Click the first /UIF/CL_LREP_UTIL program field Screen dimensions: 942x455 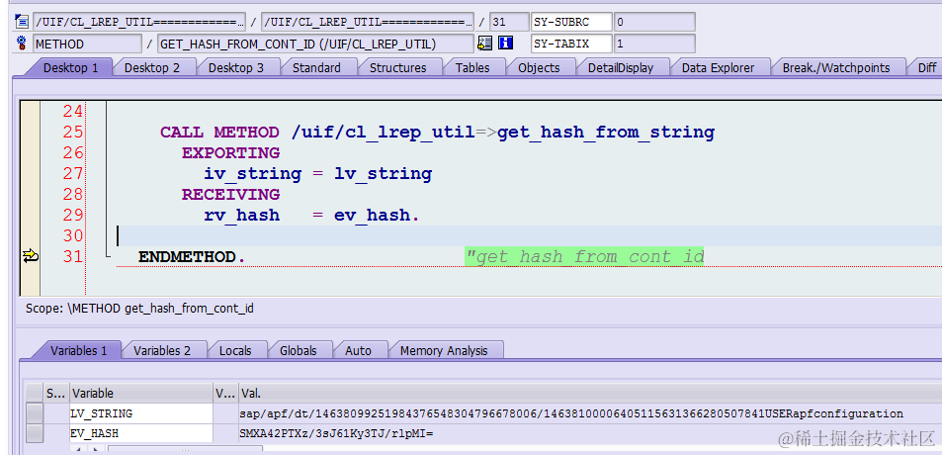[x=139, y=22]
